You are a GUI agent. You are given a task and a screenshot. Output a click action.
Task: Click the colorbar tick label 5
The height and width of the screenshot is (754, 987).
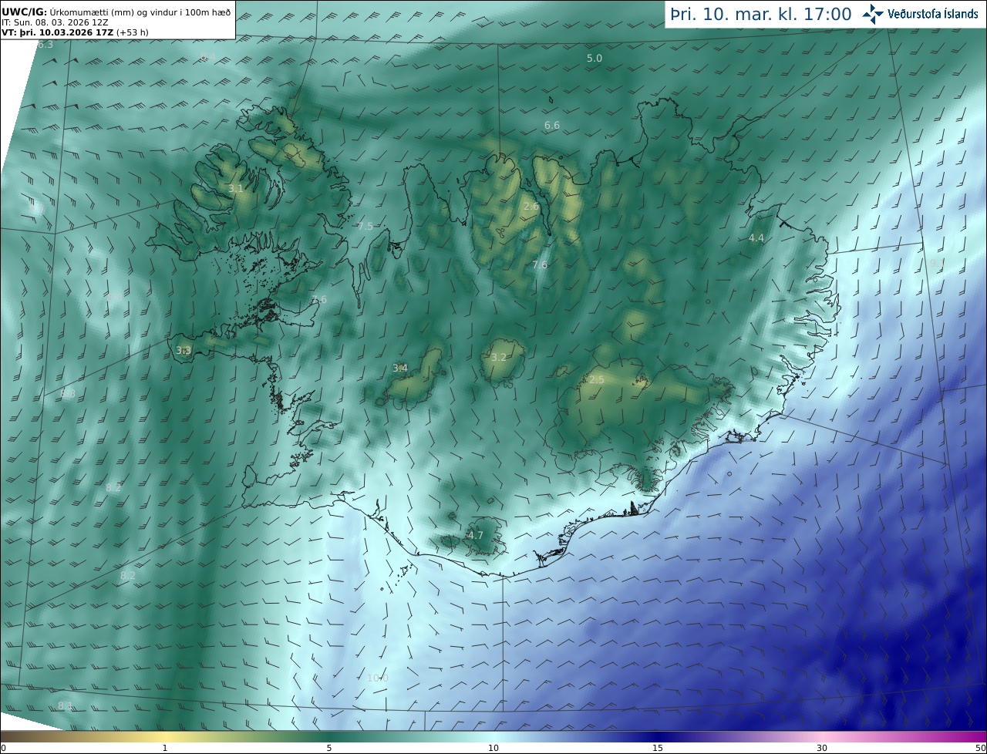pos(329,748)
